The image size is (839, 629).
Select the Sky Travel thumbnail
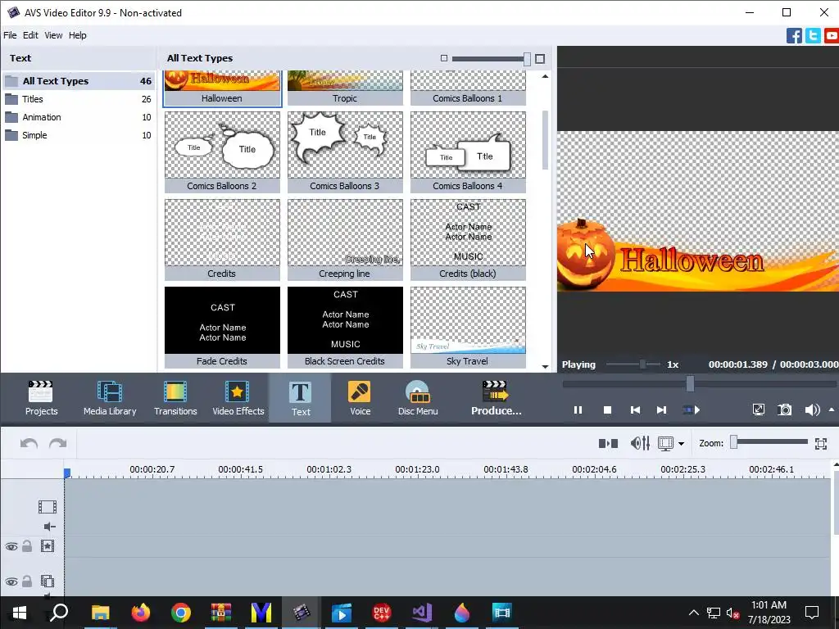[x=468, y=328]
